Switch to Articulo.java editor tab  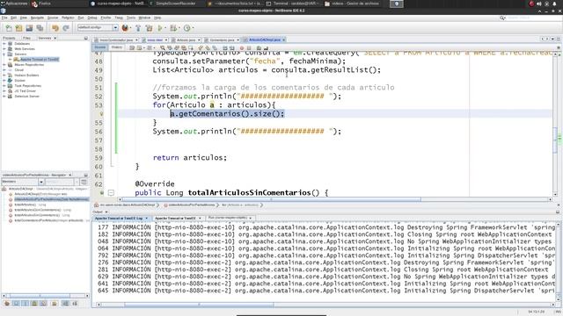(186, 39)
